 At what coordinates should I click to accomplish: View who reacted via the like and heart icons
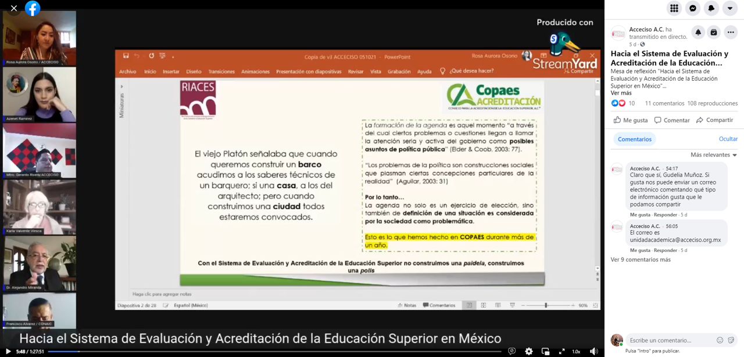coord(618,103)
